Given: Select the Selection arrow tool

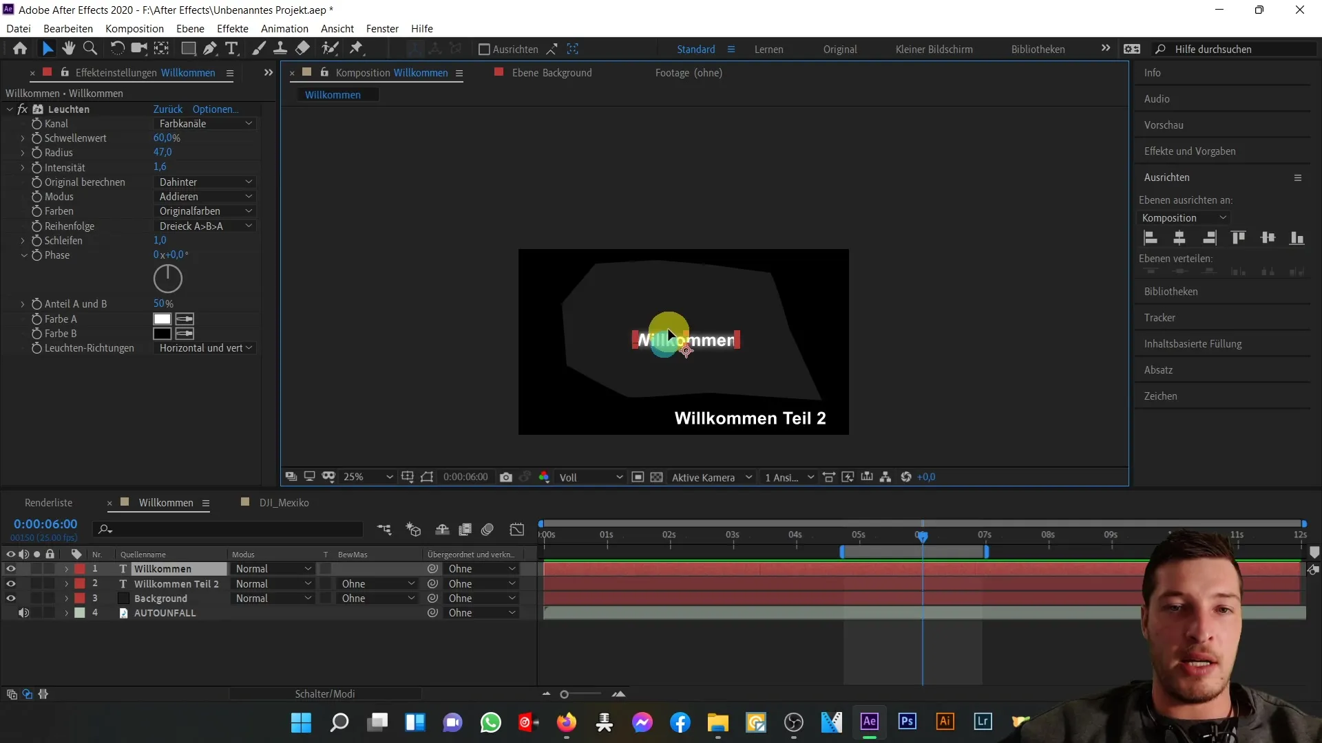Looking at the screenshot, I should pyautogui.click(x=48, y=49).
